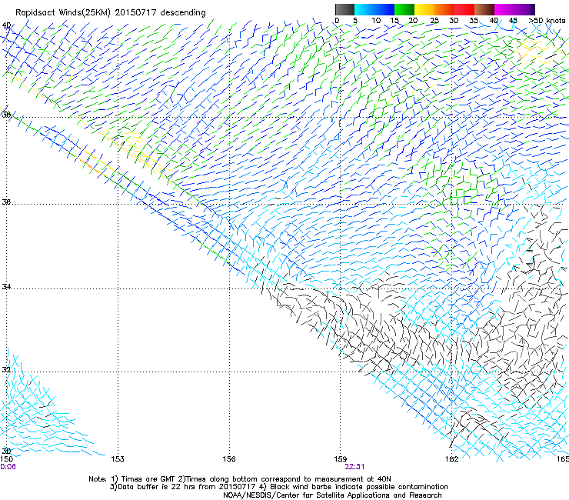Select the brown 35-40 knots legend swatch
The height and width of the screenshot is (500, 569).
click(484, 9)
